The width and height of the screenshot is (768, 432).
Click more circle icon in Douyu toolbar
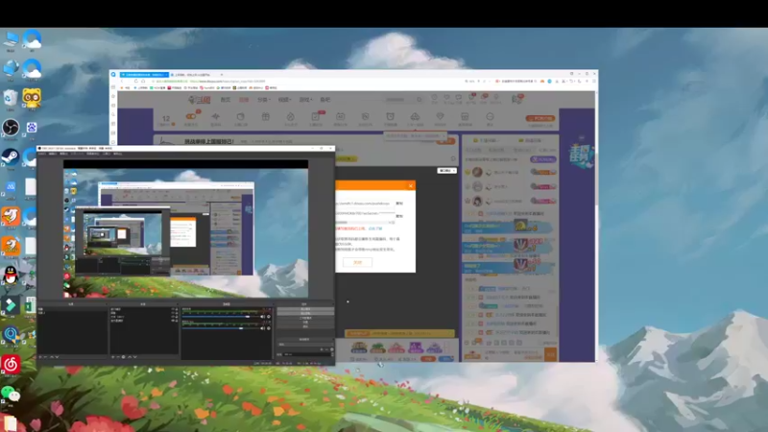point(490,116)
